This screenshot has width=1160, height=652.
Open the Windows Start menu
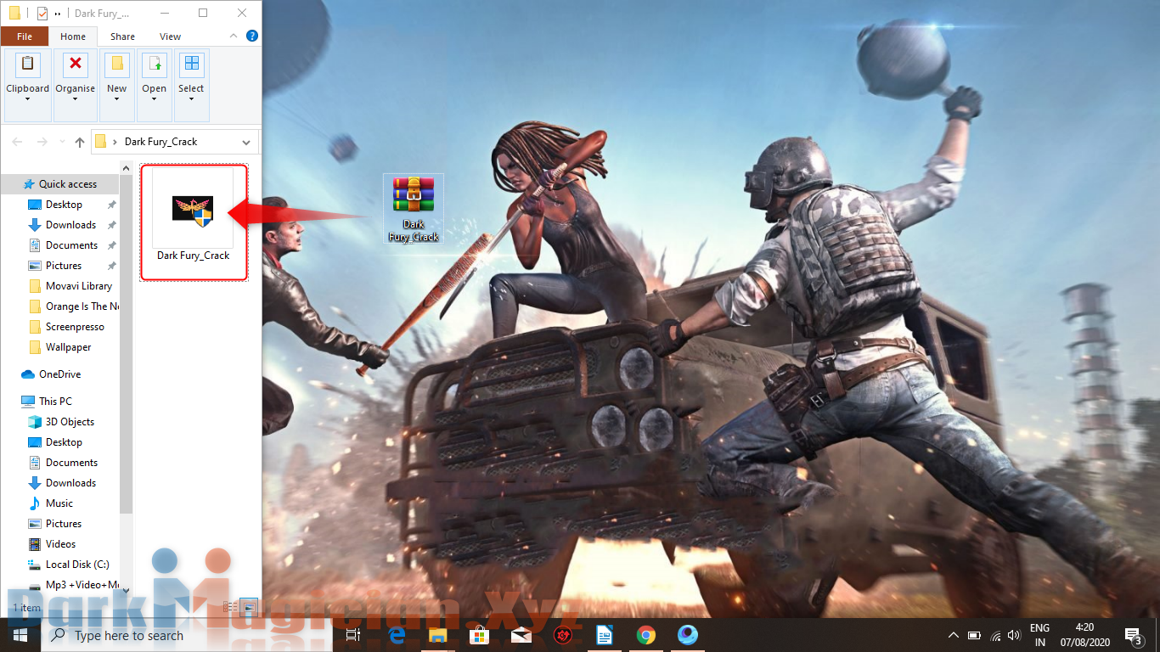click(x=20, y=635)
